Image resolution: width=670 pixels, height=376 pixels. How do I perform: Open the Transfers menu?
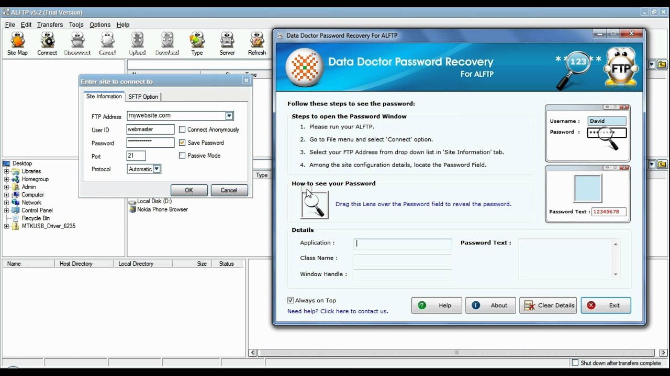point(50,25)
